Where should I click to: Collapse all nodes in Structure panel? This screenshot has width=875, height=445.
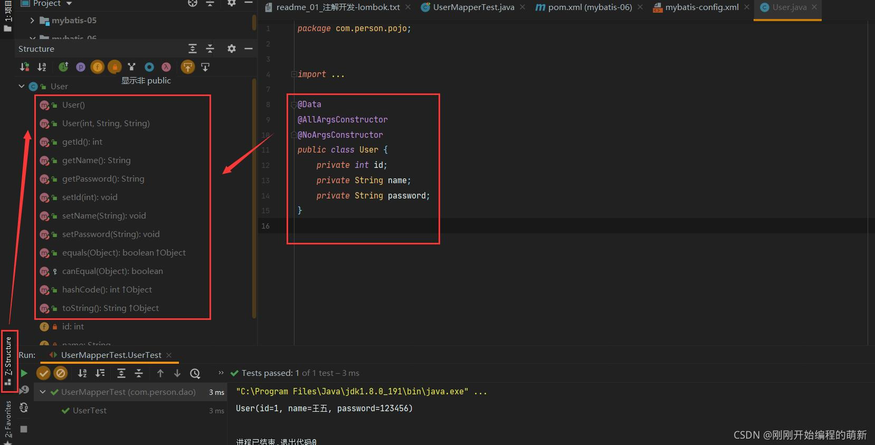(x=210, y=49)
